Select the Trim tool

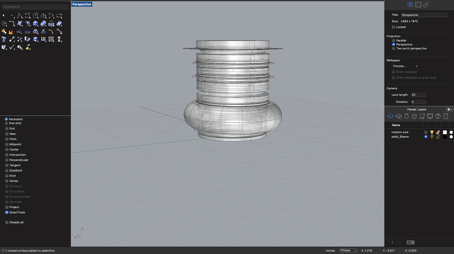19,31
